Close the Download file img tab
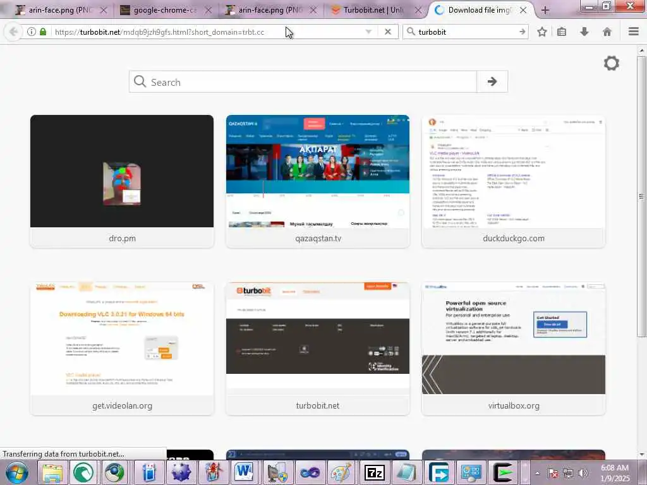Screen dimensions: 647x485 (523, 10)
